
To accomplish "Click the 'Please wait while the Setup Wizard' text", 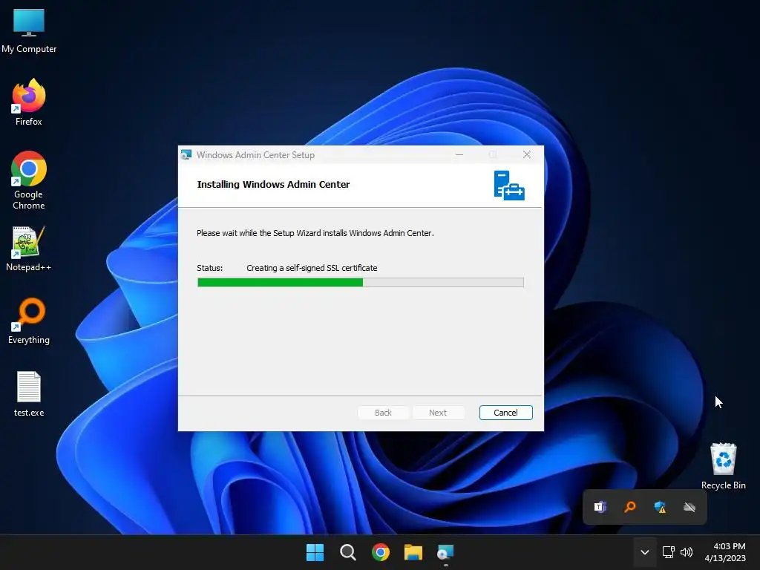I will (x=315, y=233).
